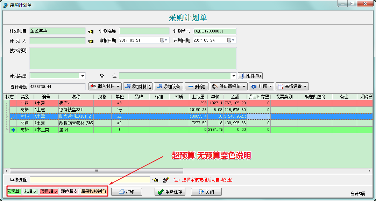Click the B木工类 code cell
376x201 pixels.
coord(46,130)
